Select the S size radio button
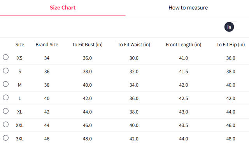Viewport: 249px width, 145px height. (6, 71)
